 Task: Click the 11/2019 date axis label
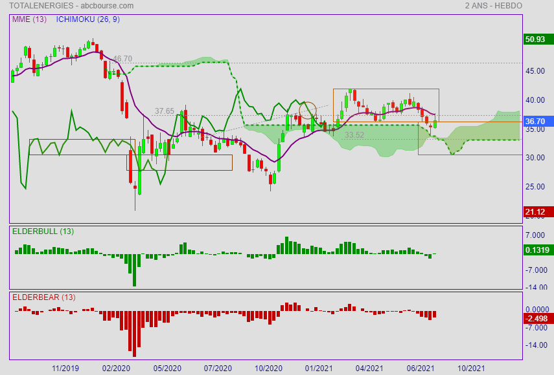(x=65, y=369)
